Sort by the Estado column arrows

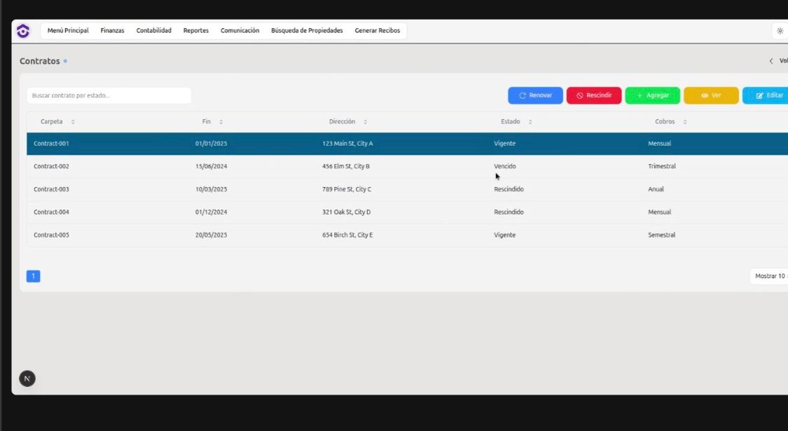530,122
